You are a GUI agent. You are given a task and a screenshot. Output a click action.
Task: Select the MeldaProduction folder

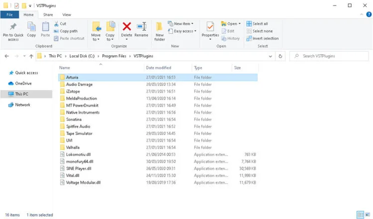[x=158, y=99]
